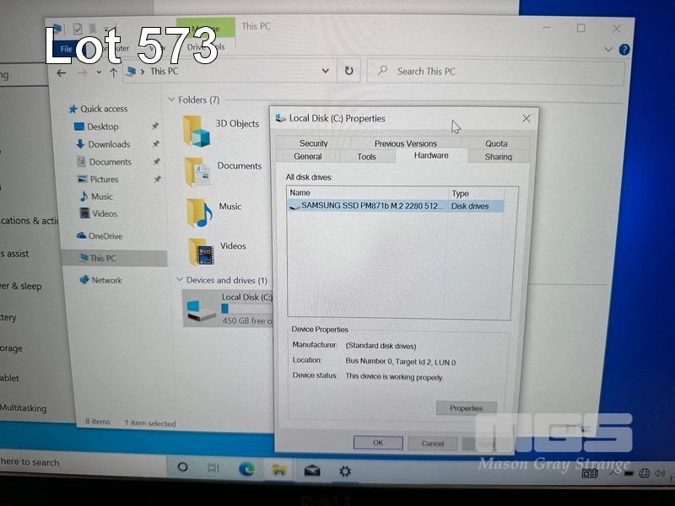The height and width of the screenshot is (506, 675).
Task: Collapse the Devices and drives group
Action: tap(179, 280)
